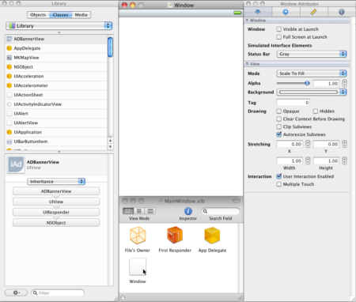Open the Inheritance popup menu
Viewport: 356px width, 302px height.
click(x=56, y=182)
